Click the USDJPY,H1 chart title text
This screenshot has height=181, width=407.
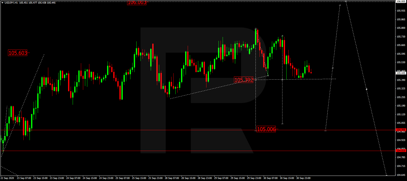tap(11, 3)
